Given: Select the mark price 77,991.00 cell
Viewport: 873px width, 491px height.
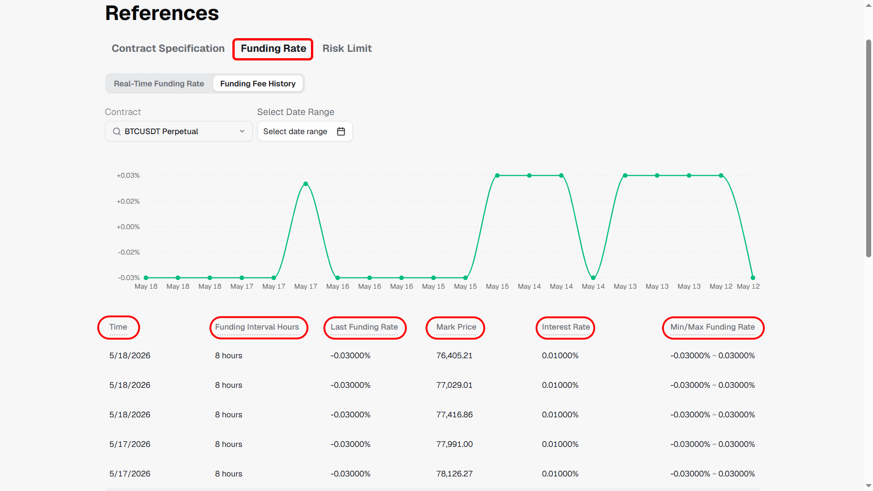Looking at the screenshot, I should [454, 444].
